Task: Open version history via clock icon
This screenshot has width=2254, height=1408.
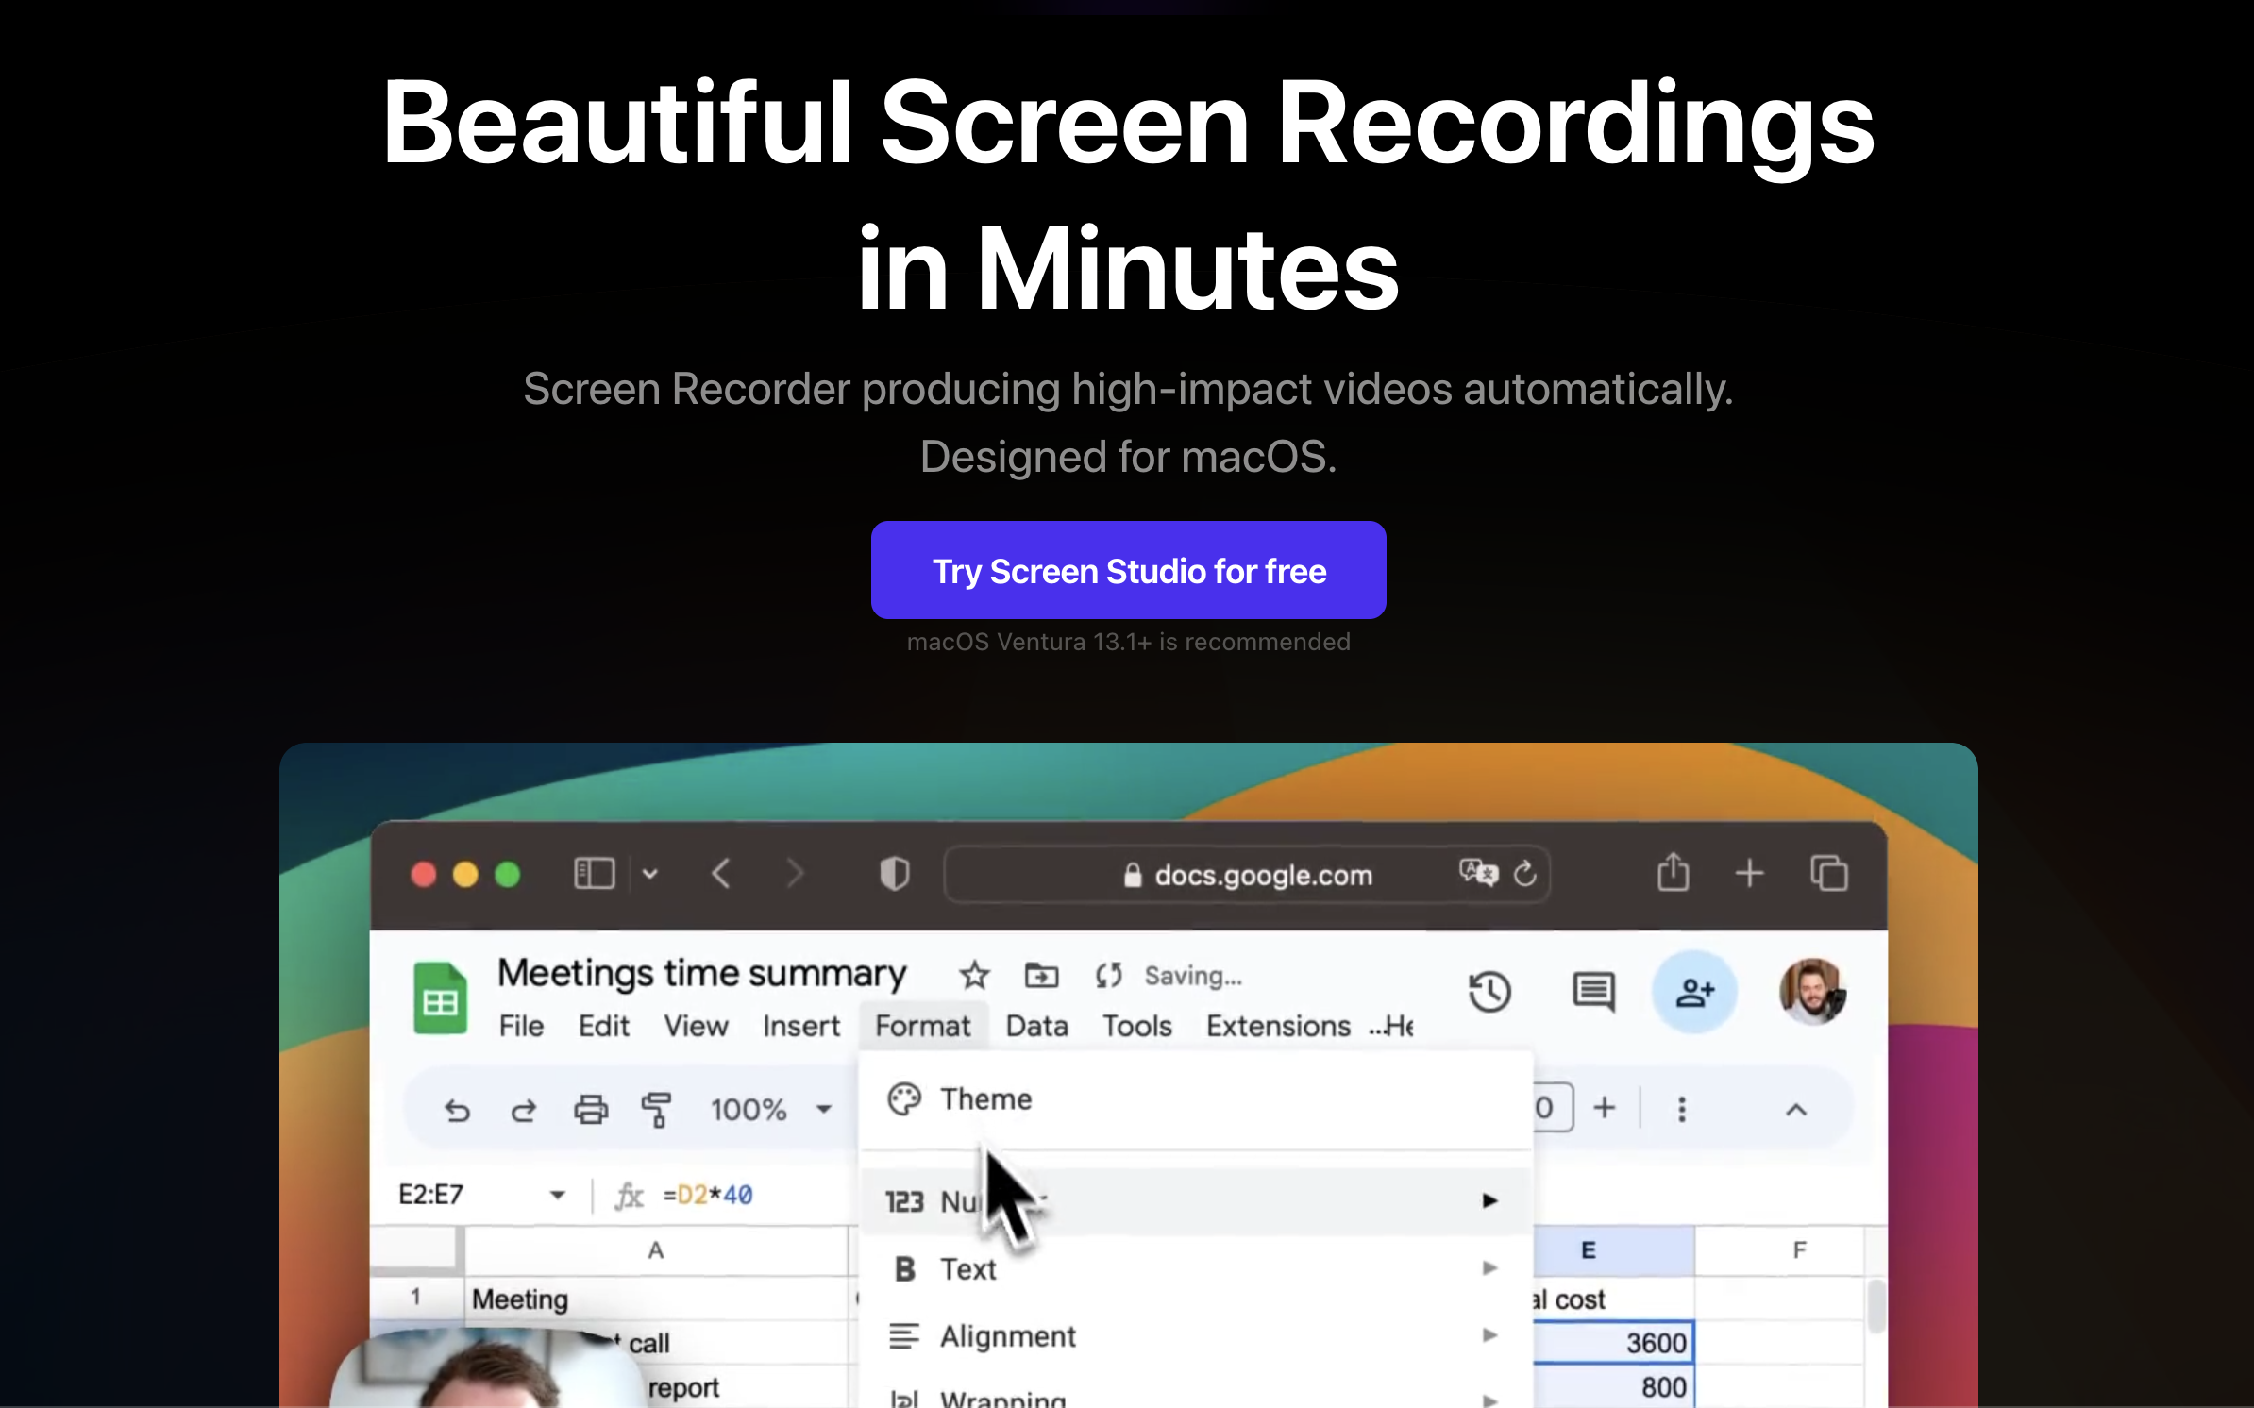Action: coord(1489,991)
